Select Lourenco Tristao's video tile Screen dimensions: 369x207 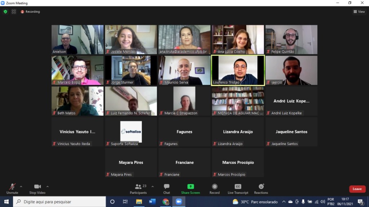click(238, 71)
